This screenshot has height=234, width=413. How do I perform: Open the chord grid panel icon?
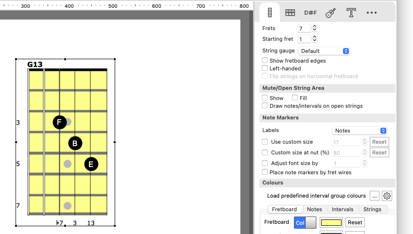(290, 13)
